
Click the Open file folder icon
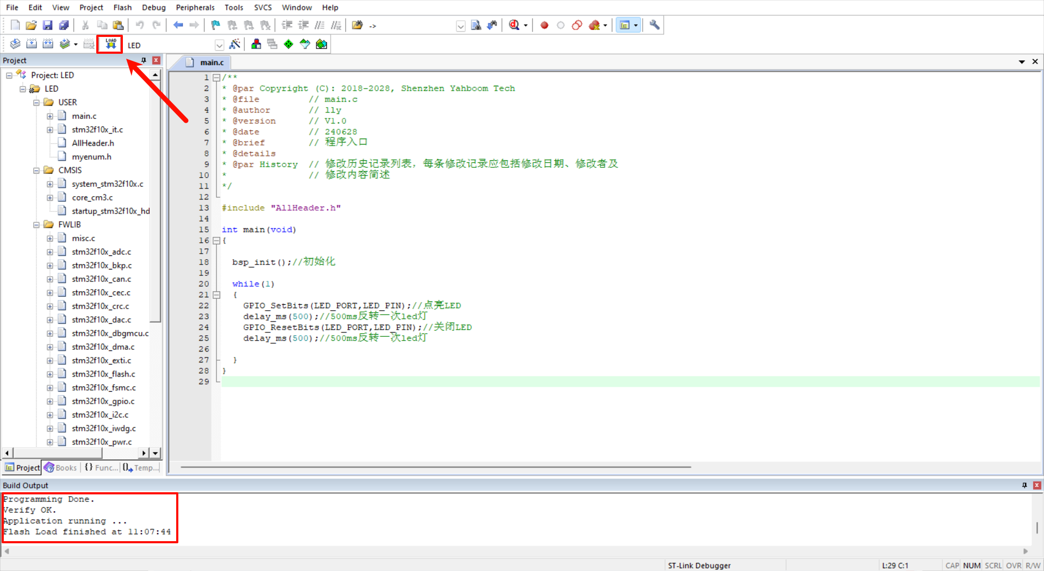coord(31,25)
